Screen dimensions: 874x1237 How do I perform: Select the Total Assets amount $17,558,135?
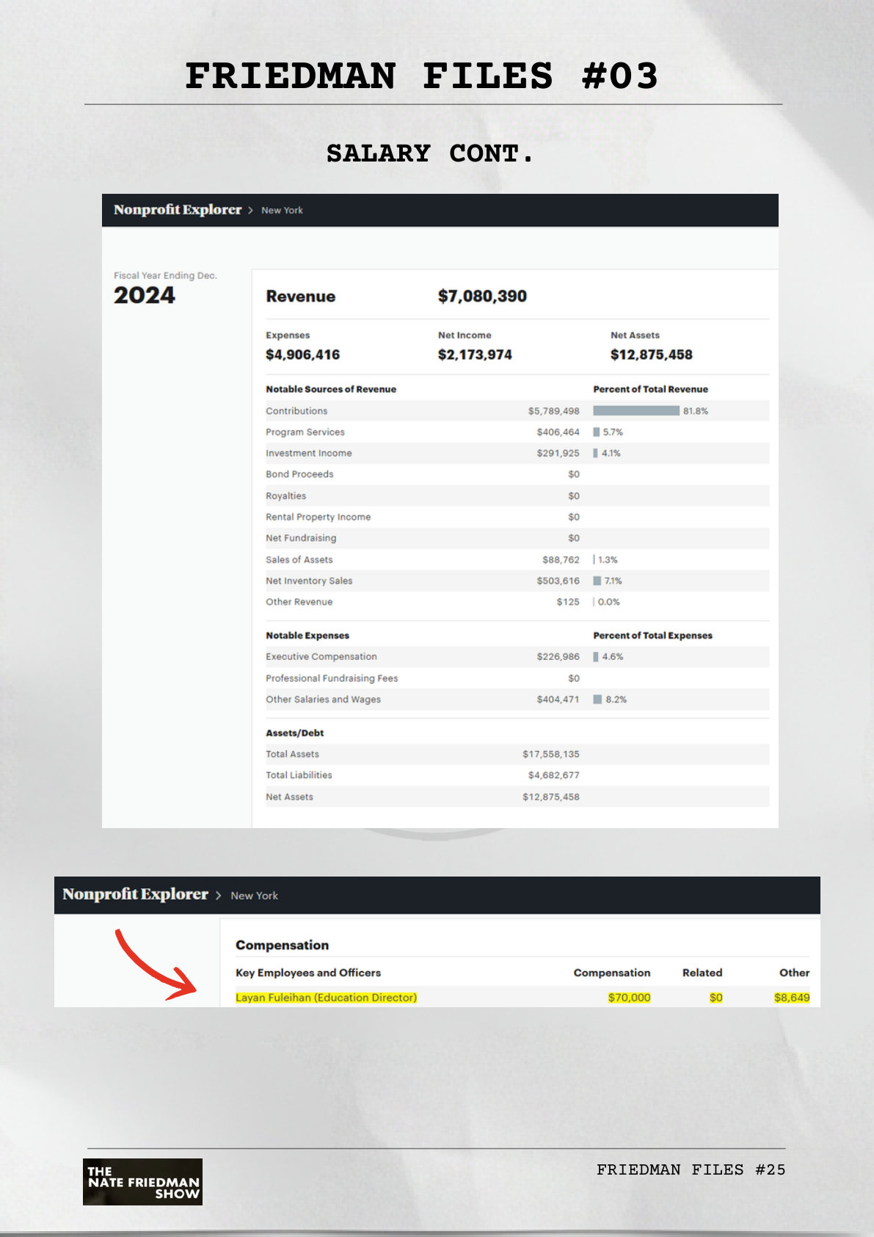click(x=551, y=755)
